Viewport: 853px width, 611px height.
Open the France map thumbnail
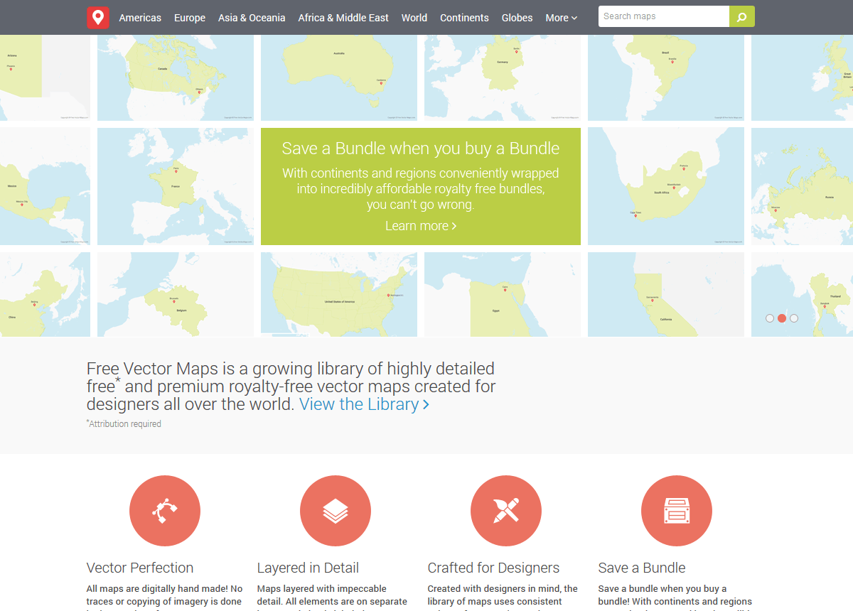click(x=176, y=186)
